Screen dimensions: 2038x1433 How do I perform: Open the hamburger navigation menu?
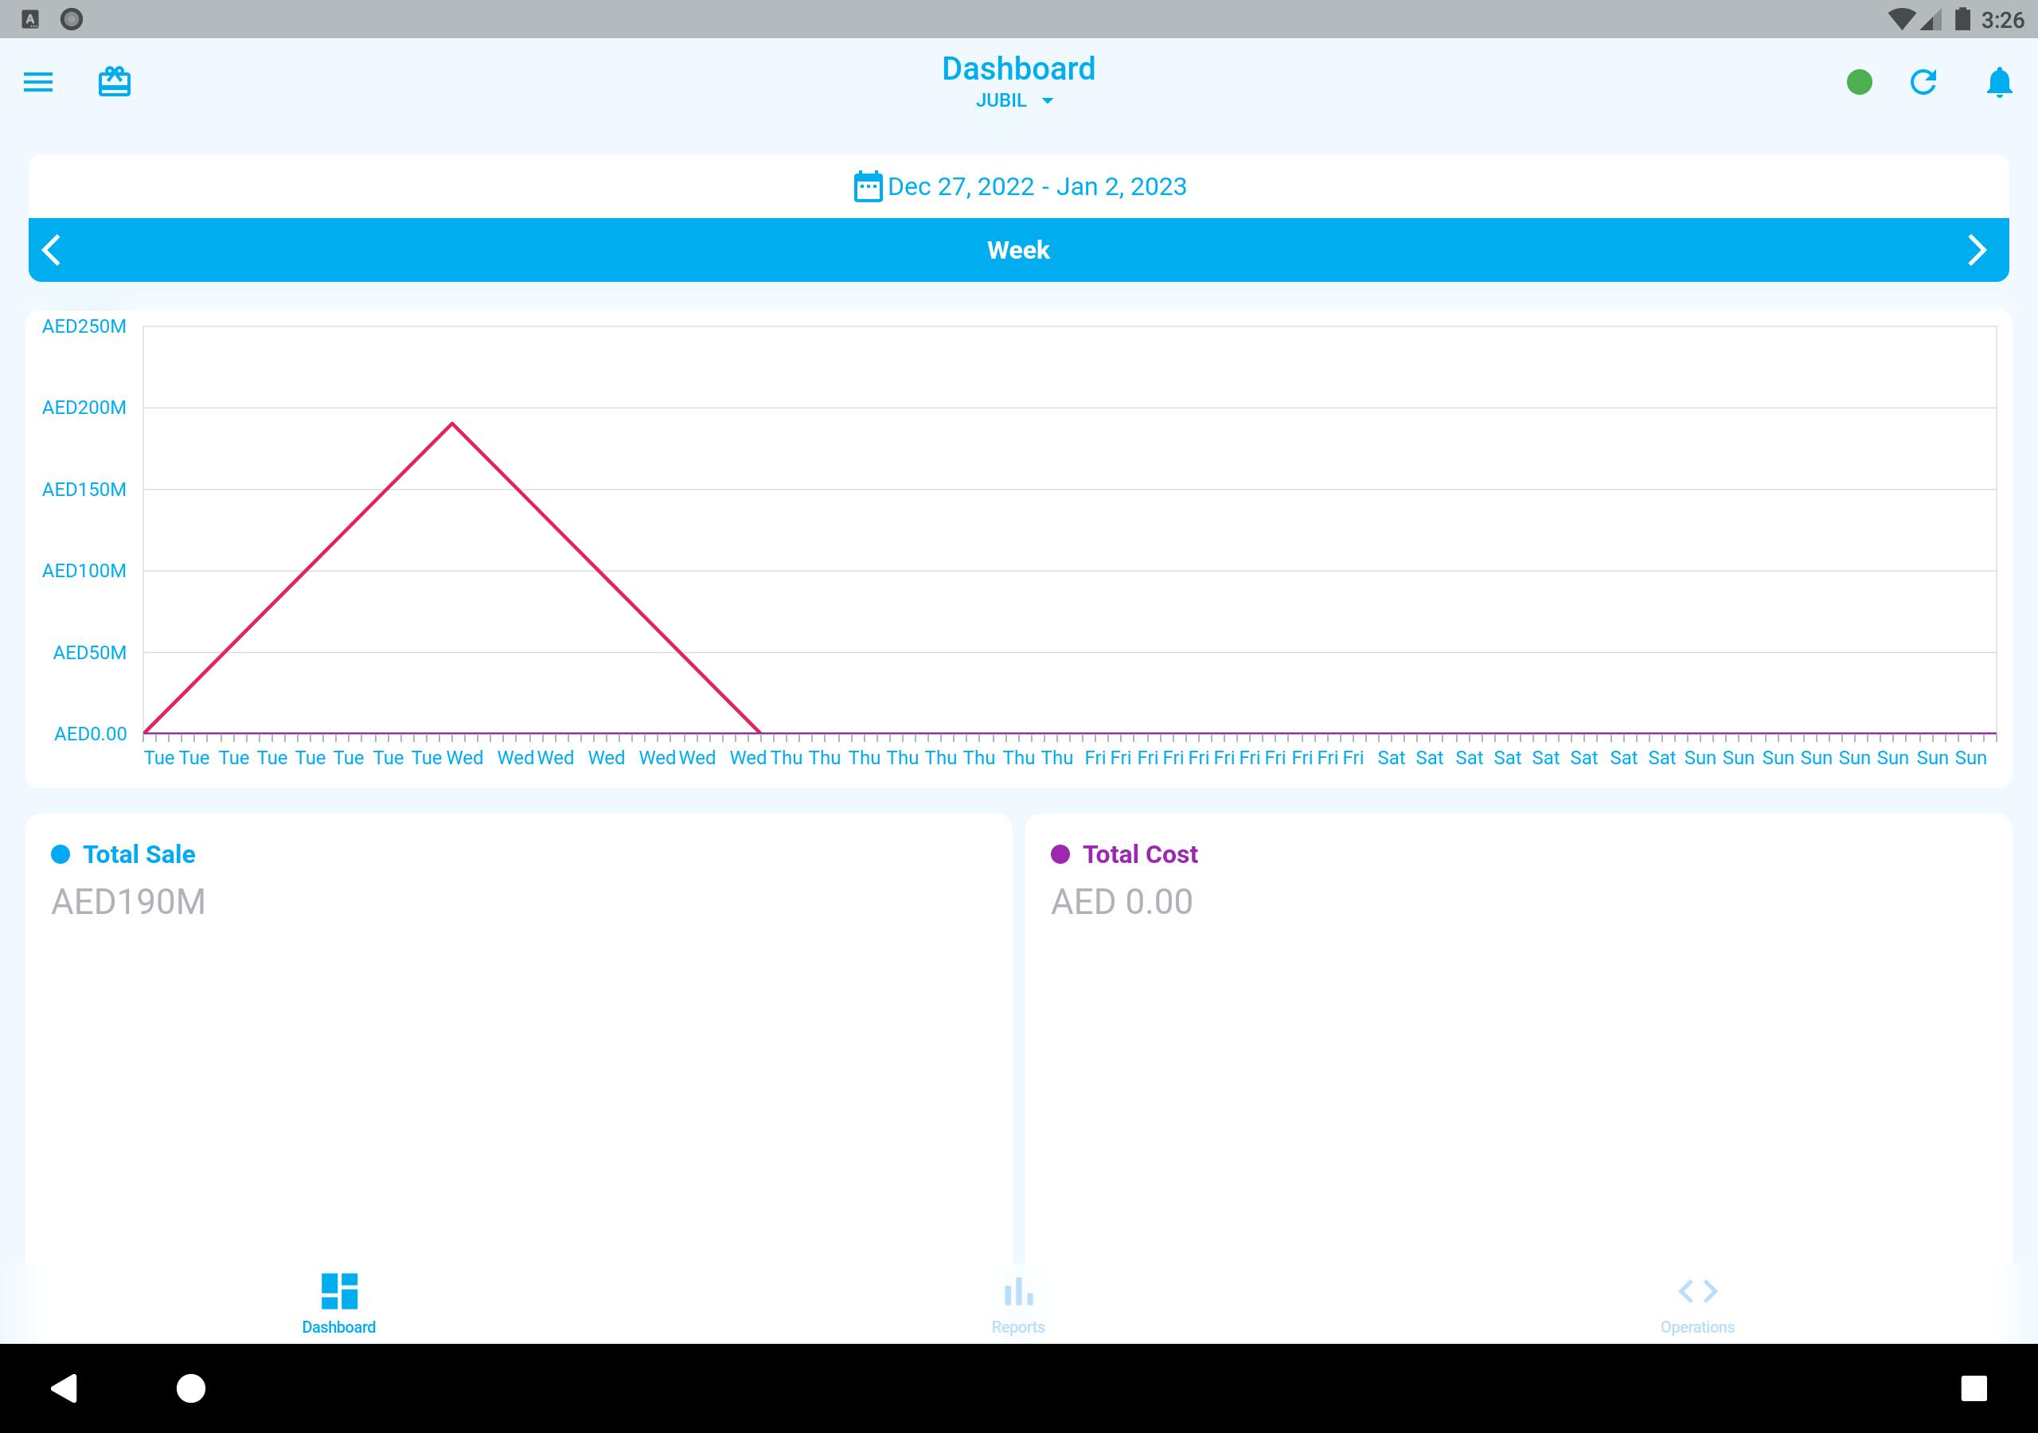click(38, 83)
